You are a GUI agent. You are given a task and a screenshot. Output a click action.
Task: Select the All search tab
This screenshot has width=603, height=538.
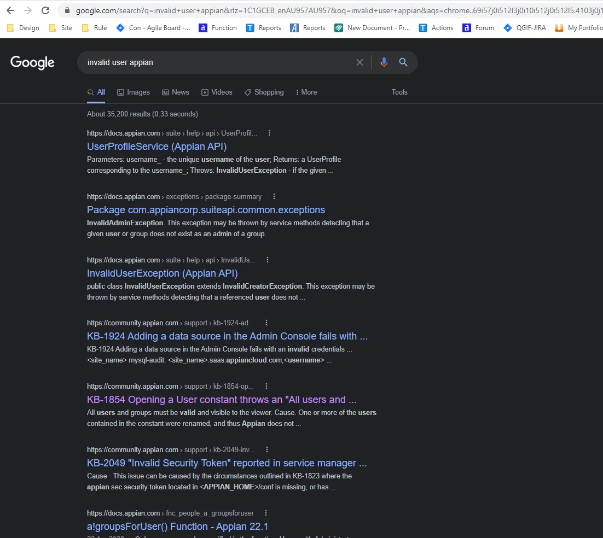tap(96, 92)
